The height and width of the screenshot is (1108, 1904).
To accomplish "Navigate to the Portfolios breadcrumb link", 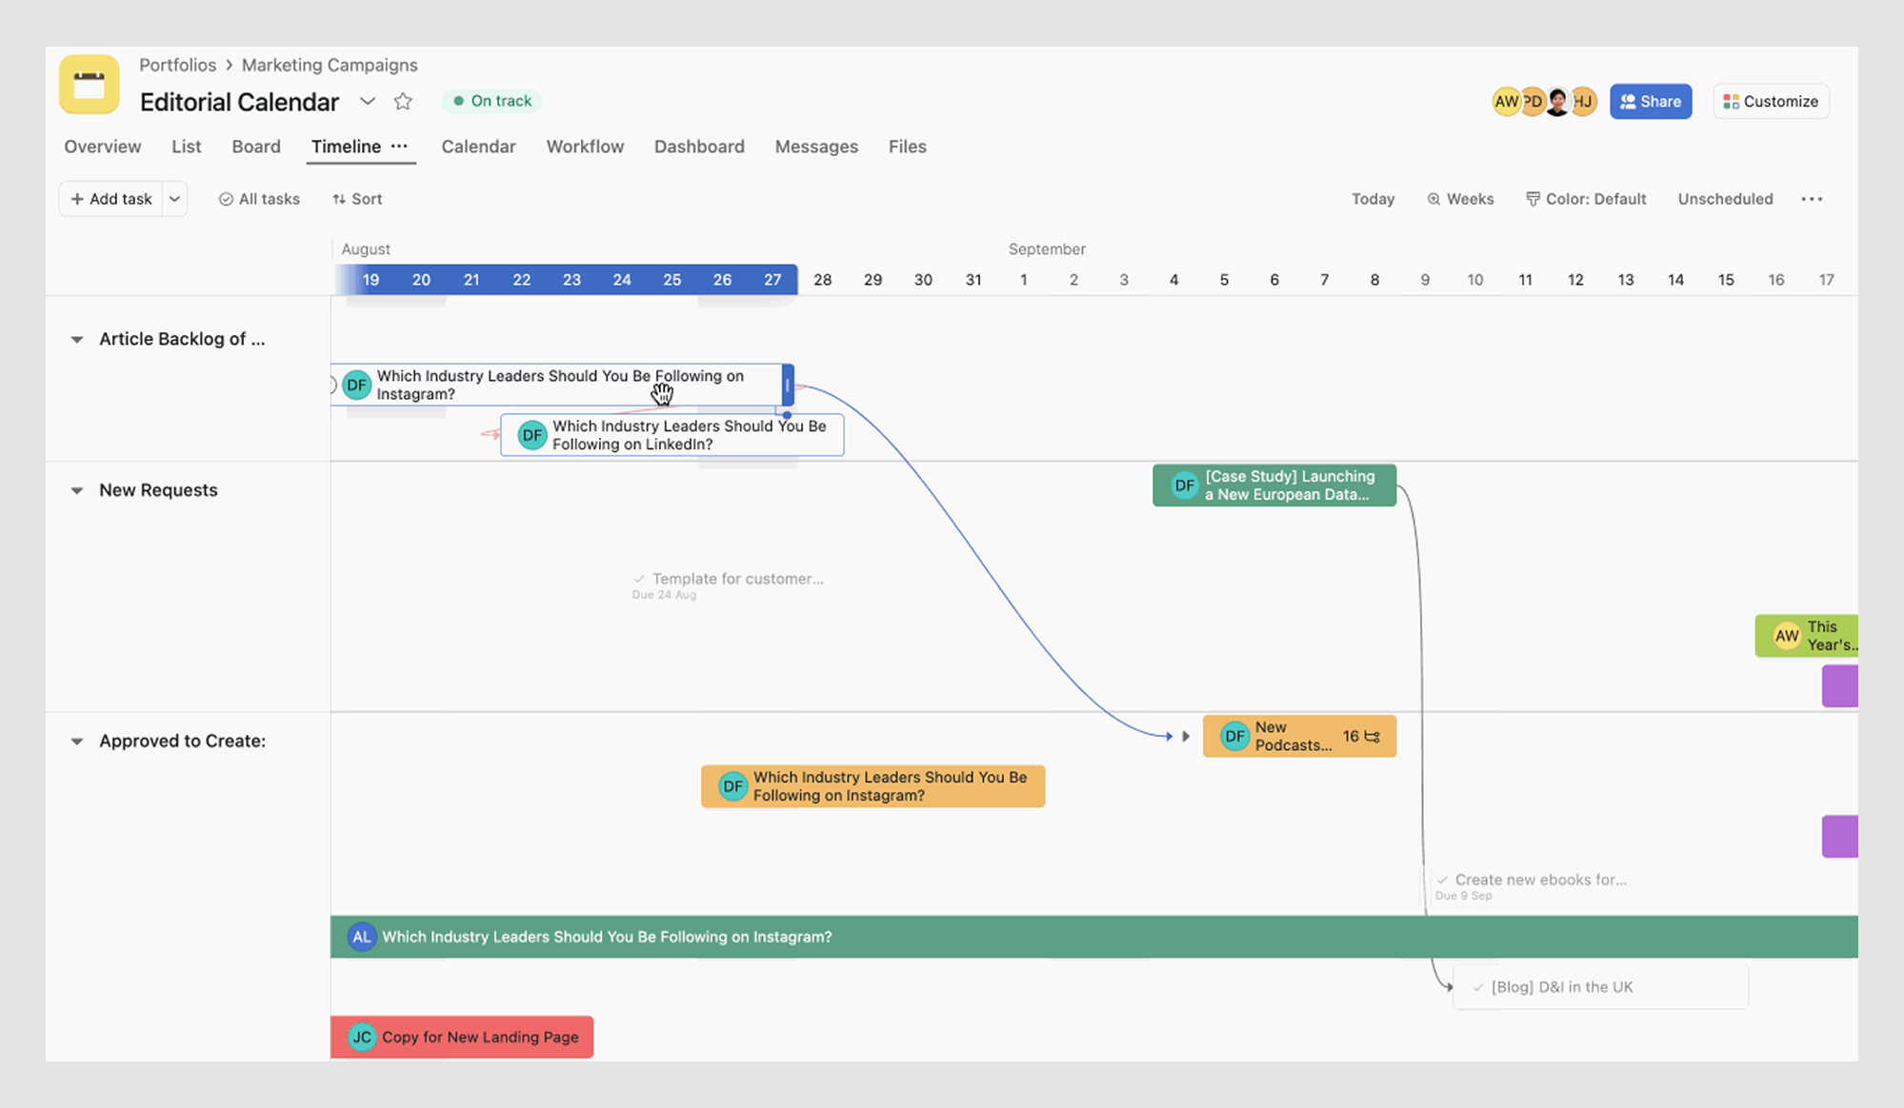I will pos(177,65).
